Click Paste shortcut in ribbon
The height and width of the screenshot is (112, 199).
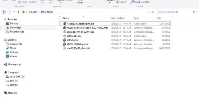[27, 2]
